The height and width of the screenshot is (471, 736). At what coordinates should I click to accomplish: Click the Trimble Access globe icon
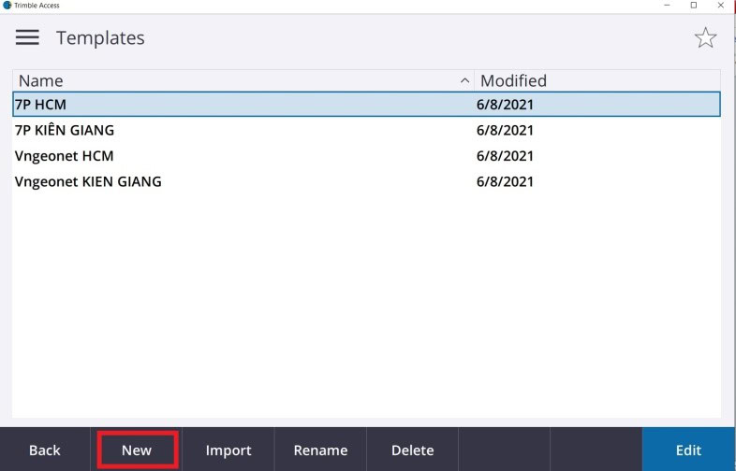(x=7, y=6)
